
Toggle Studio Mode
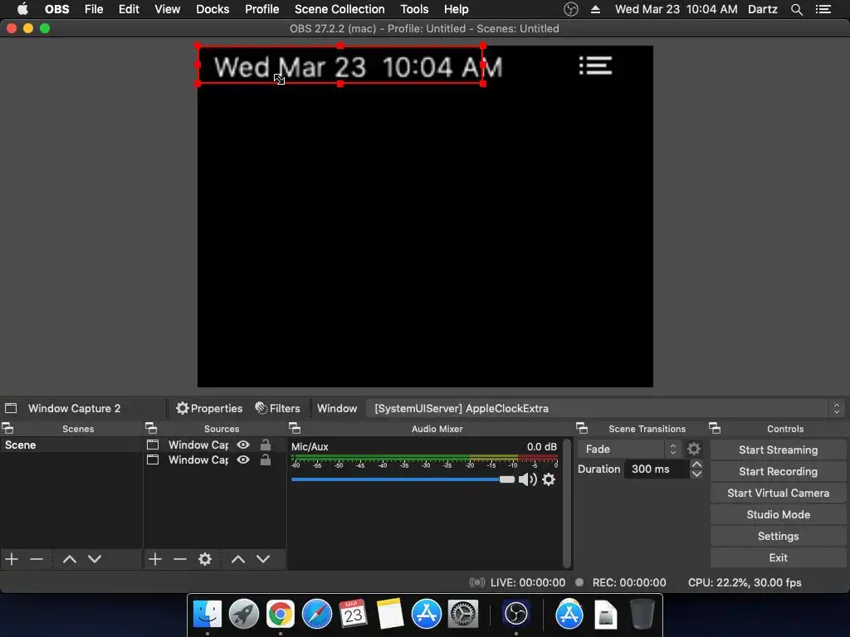pyautogui.click(x=778, y=514)
